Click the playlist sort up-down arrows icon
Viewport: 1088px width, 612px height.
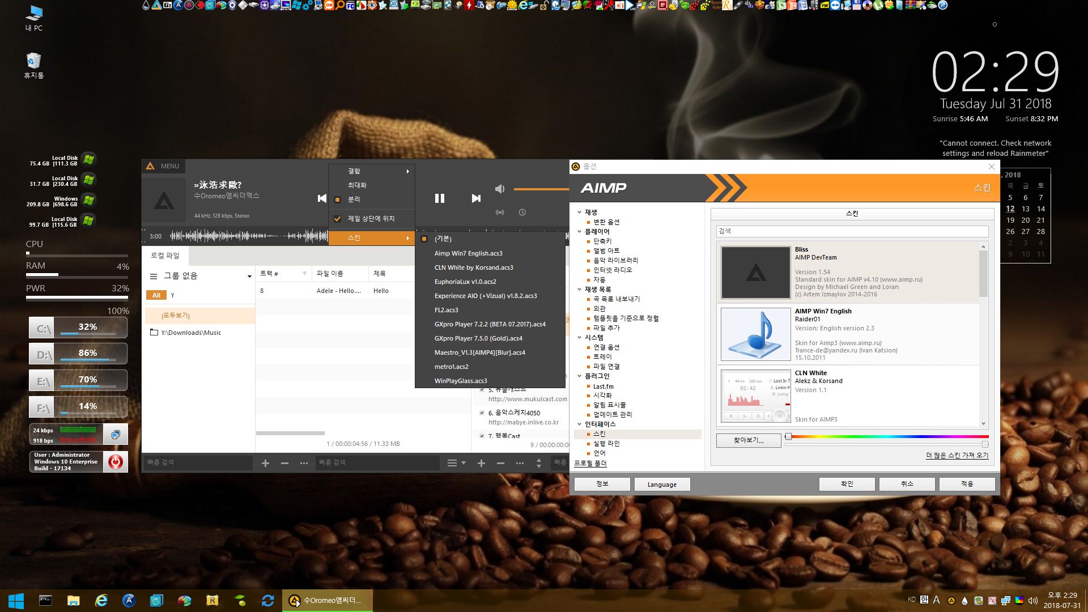539,464
